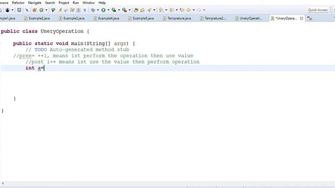Screen dimensions: 335x188
Task: Click the Next Annotation icon
Action: click(161, 10)
